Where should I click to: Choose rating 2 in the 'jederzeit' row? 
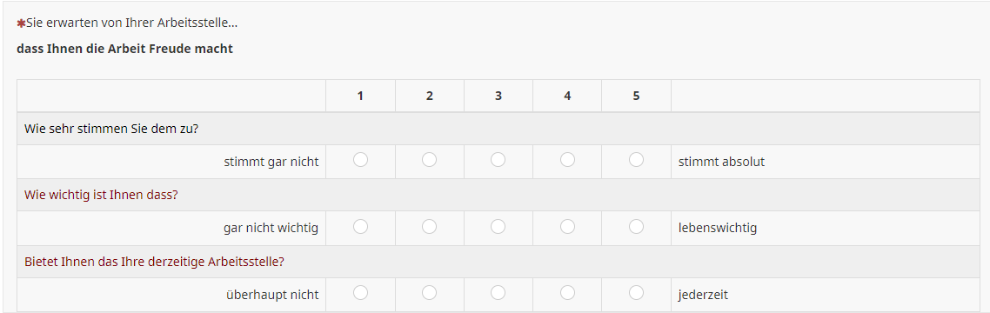tap(430, 292)
